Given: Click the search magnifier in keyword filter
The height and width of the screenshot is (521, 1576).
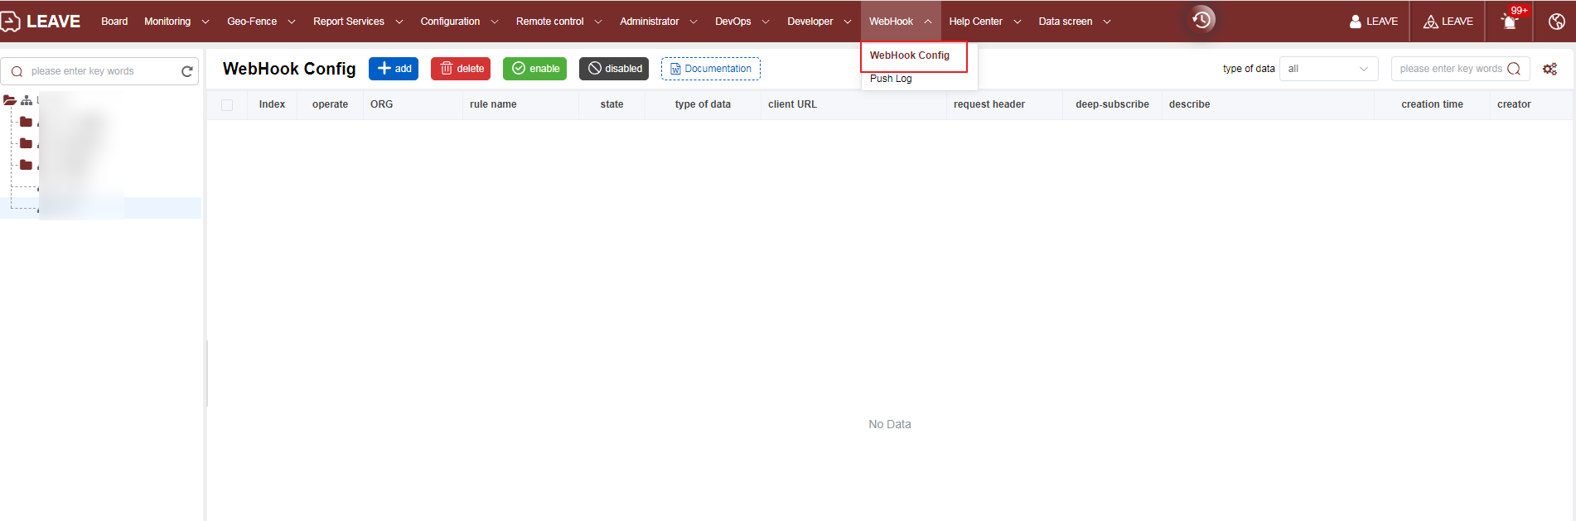Looking at the screenshot, I should (1514, 69).
